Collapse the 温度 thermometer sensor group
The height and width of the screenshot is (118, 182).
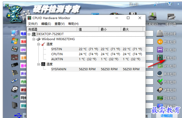click(x=38, y=44)
